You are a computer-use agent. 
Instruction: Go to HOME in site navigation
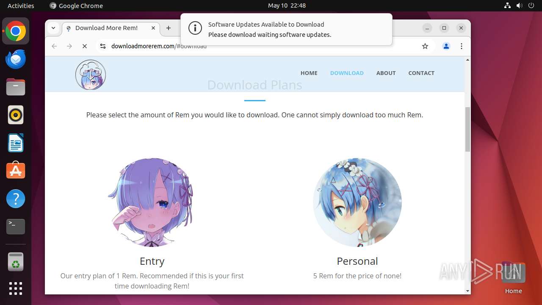pyautogui.click(x=309, y=73)
